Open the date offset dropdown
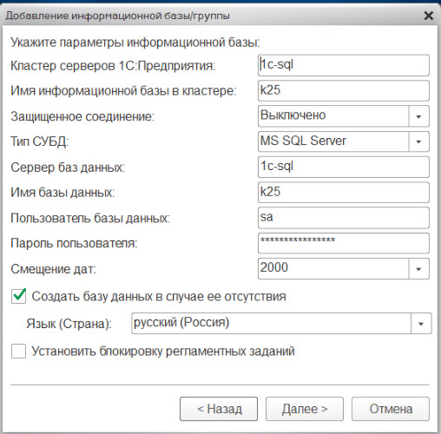This screenshot has width=441, height=434. point(418,269)
